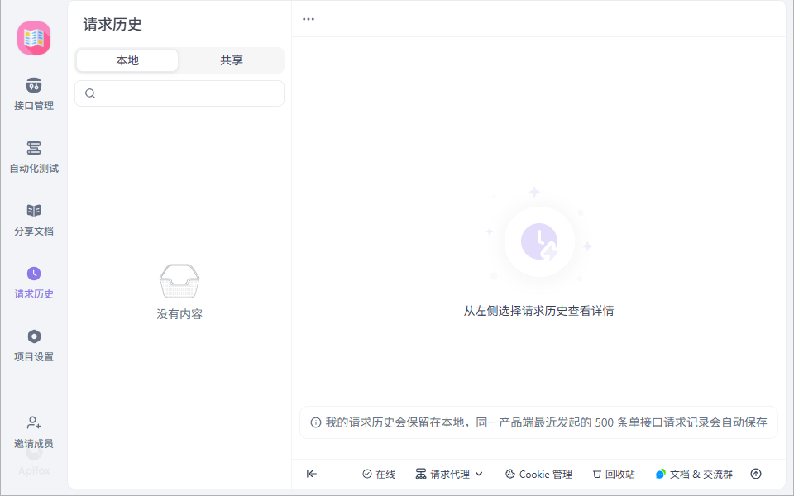Open the 请求代理 dropdown
This screenshot has height=496, width=794.
click(x=449, y=475)
